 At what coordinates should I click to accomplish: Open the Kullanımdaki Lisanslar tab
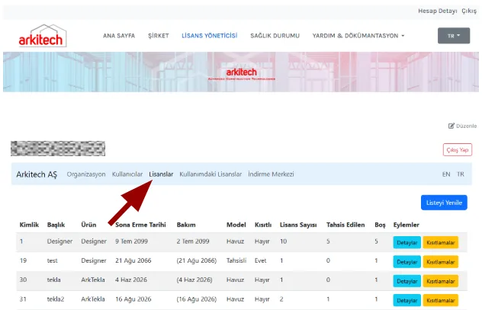pyautogui.click(x=210, y=174)
